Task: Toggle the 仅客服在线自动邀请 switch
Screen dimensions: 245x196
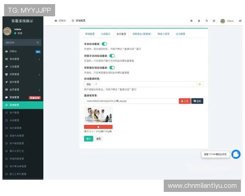Action: tap(112, 68)
